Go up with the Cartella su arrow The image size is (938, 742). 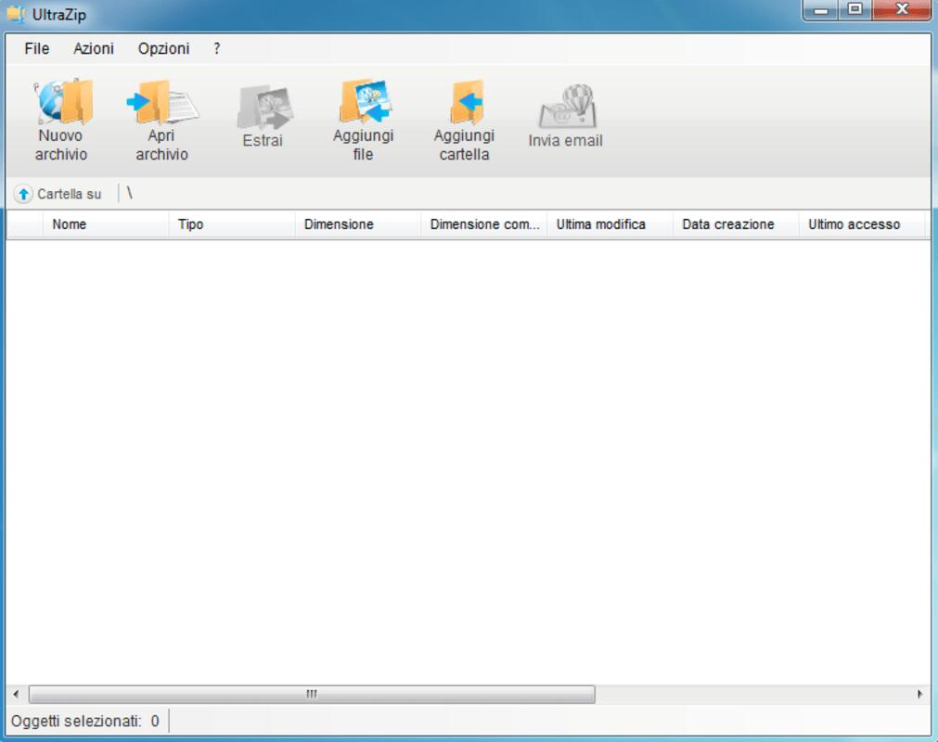(x=23, y=195)
